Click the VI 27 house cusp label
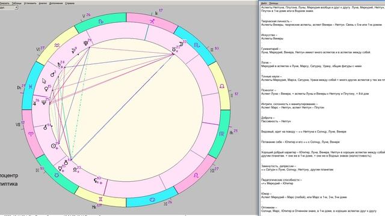The height and width of the screenshot is (216, 385). click(x=40, y=49)
